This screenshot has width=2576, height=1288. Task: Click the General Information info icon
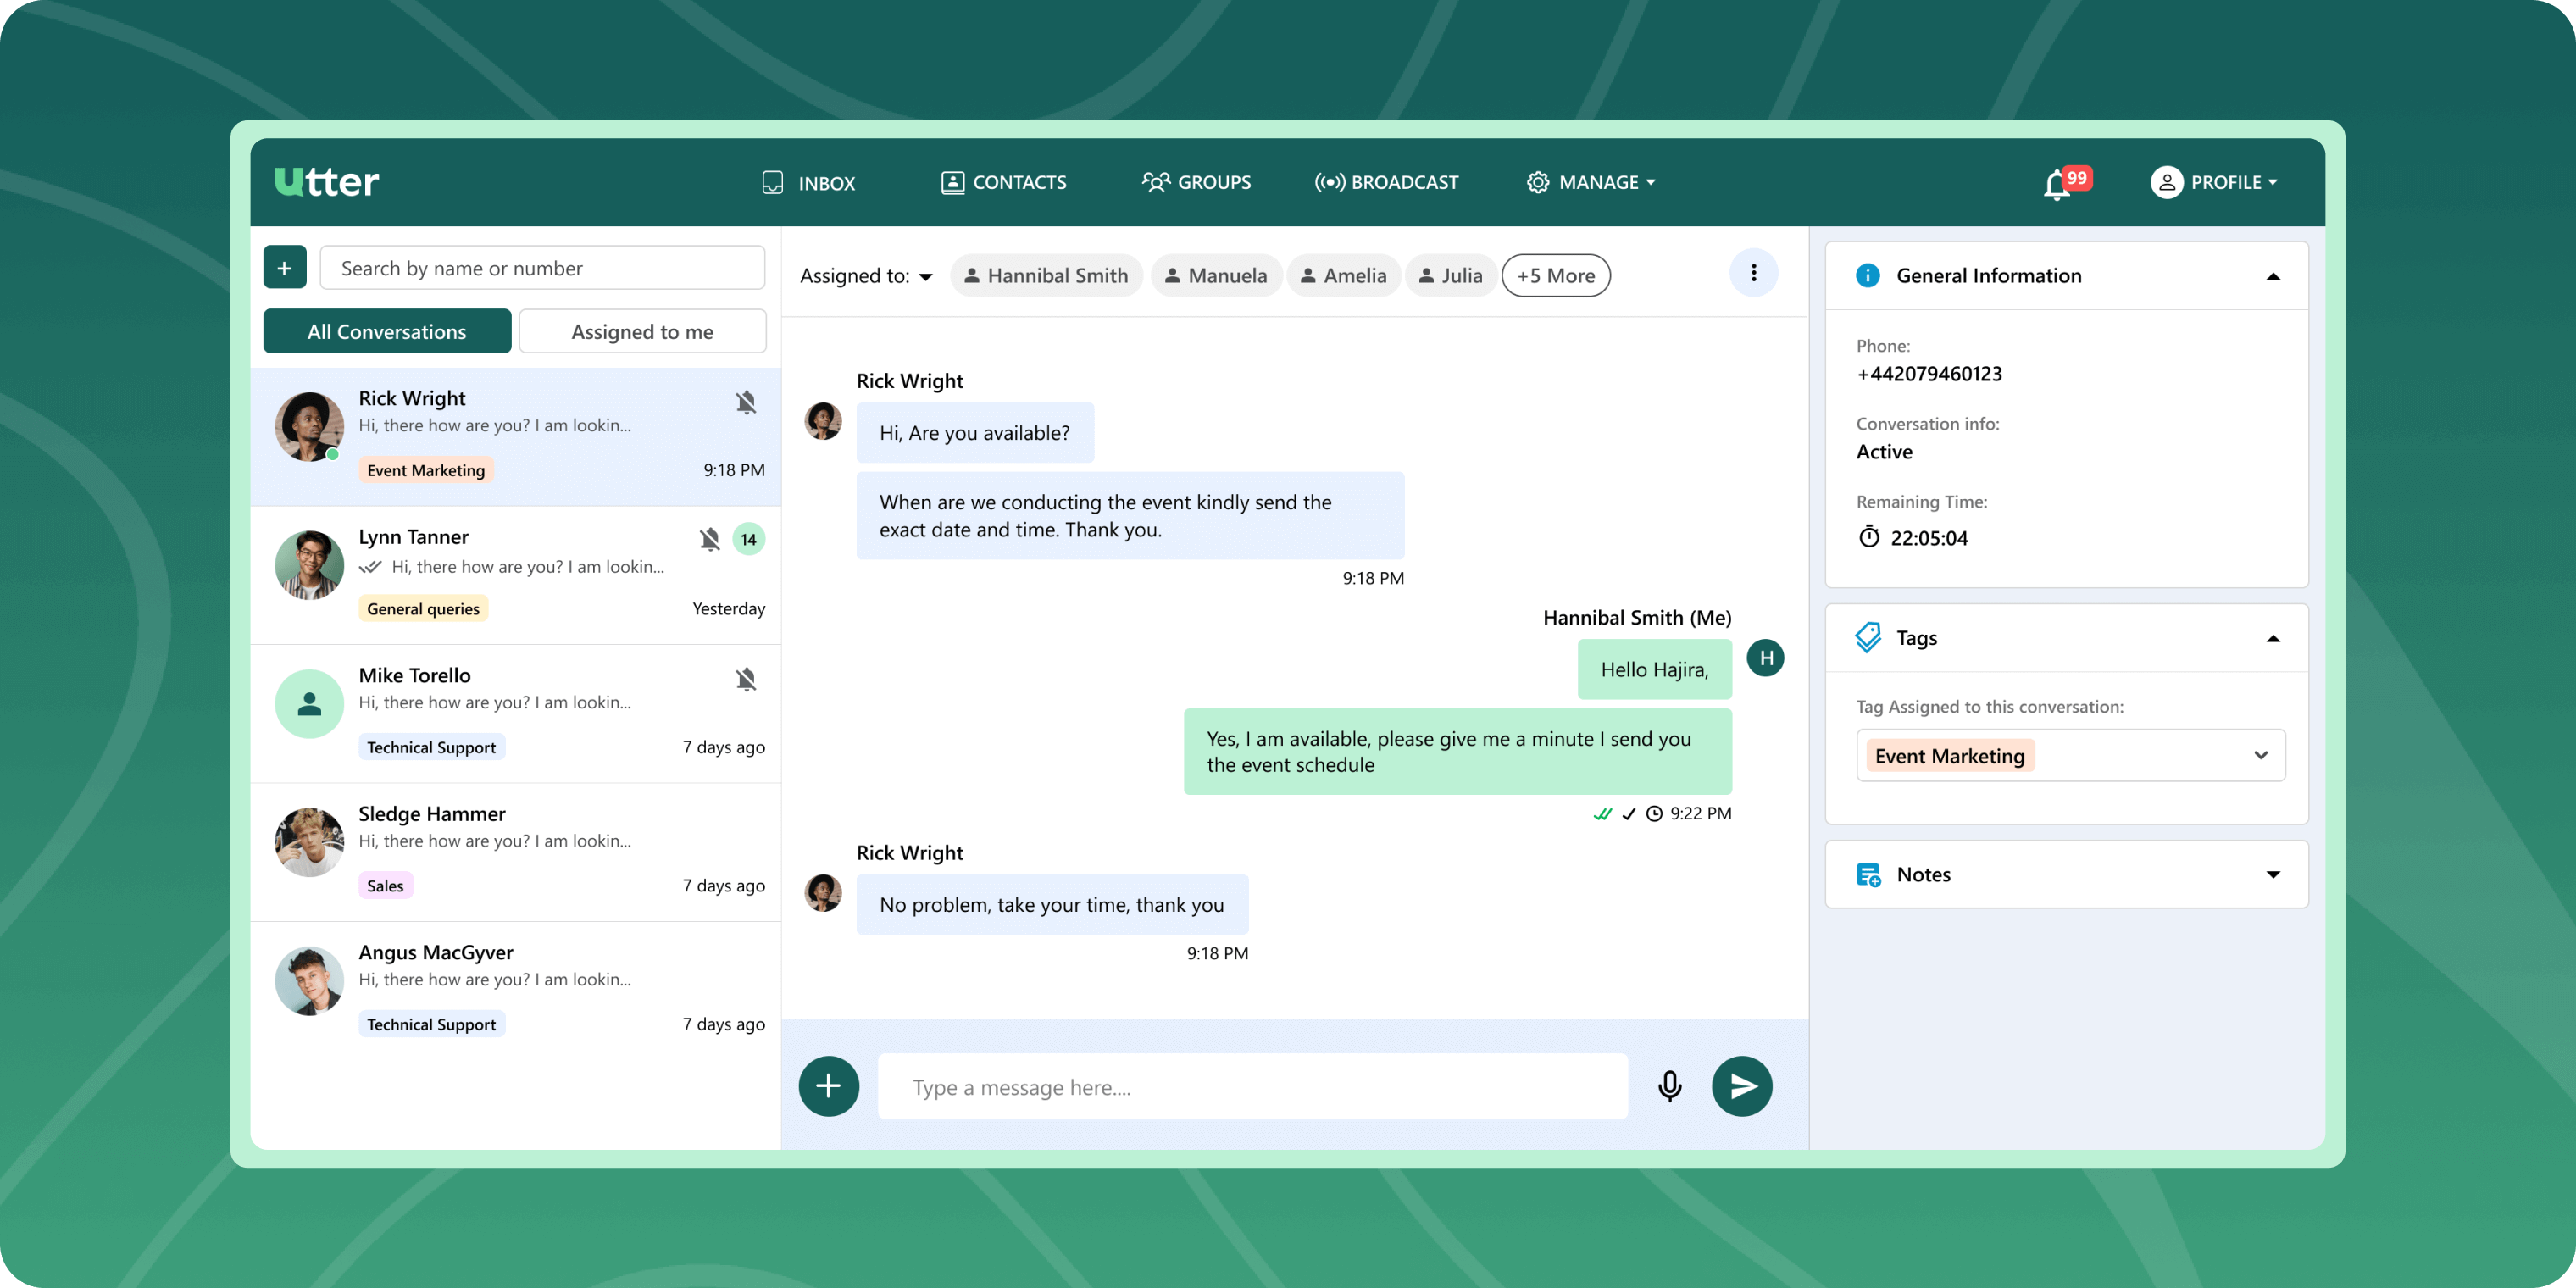(1867, 276)
